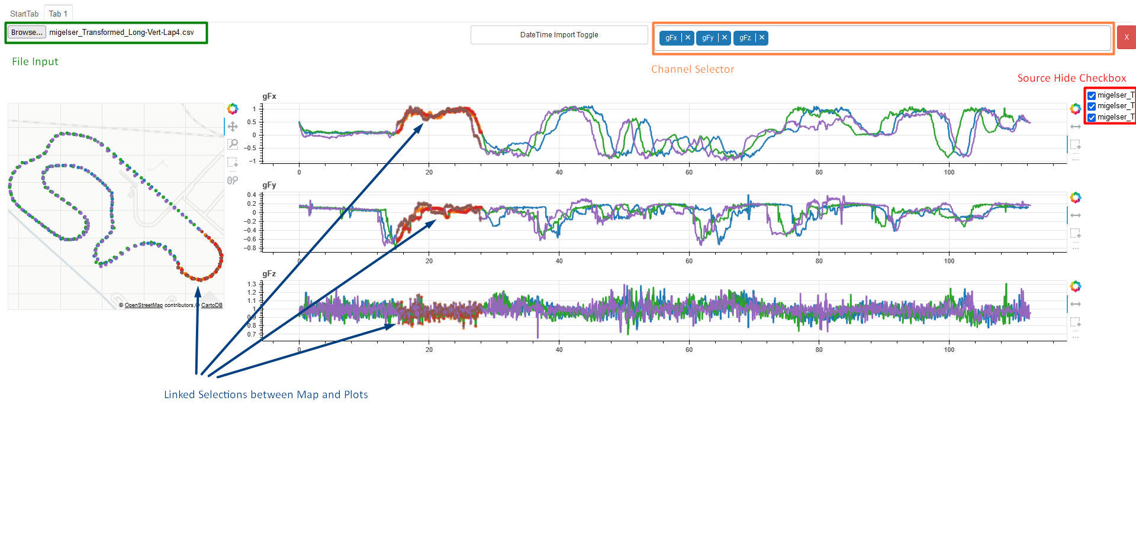The image size is (1136, 533).
Task: Click the Browse... file button
Action: pos(27,33)
